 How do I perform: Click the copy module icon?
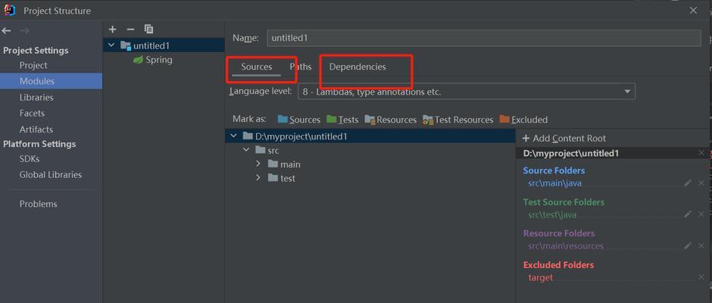148,29
